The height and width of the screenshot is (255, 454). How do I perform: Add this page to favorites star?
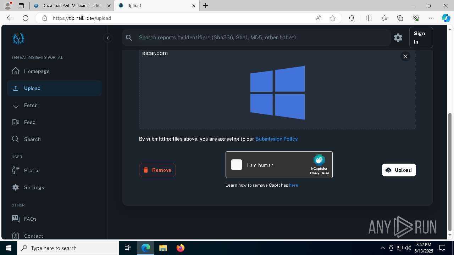pyautogui.click(x=333, y=18)
